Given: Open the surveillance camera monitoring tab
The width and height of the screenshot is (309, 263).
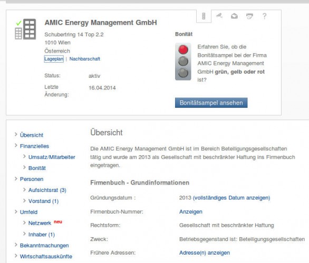Looking at the screenshot, I should coord(219,16).
